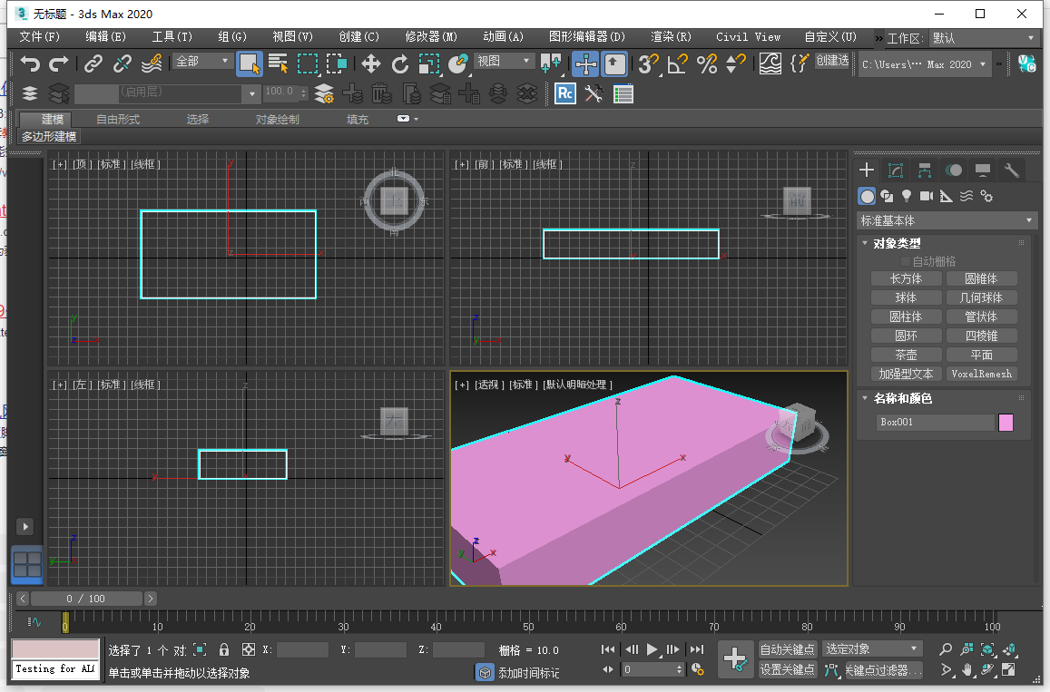The height and width of the screenshot is (692, 1050).
Task: Open the Motion panel tab
Action: pyautogui.click(x=954, y=171)
